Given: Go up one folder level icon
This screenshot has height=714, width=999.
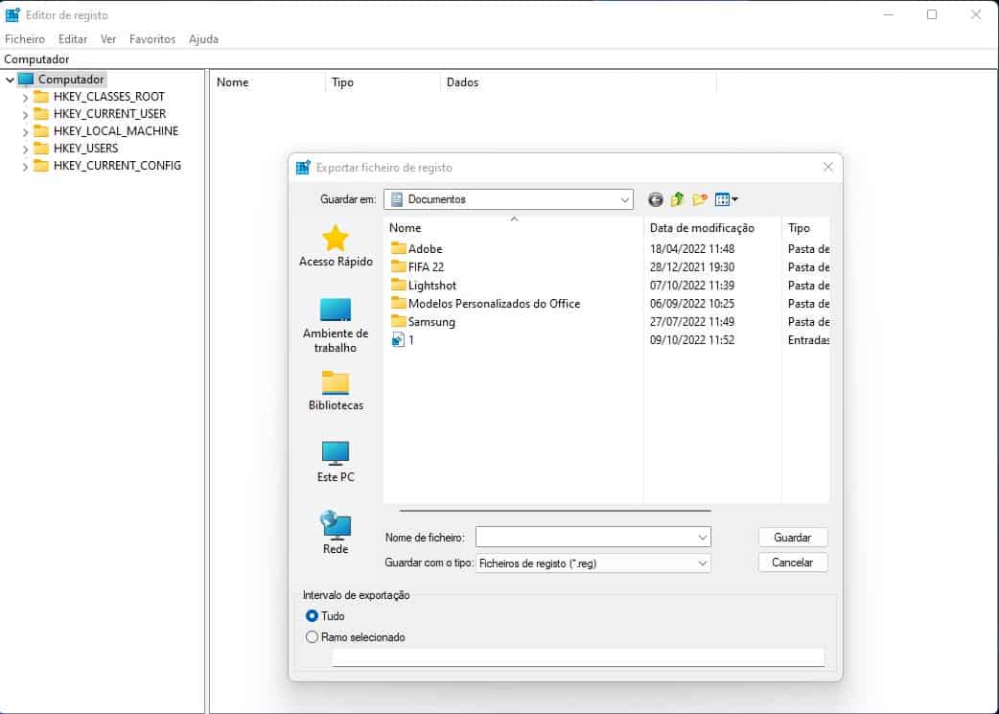Looking at the screenshot, I should coord(677,199).
